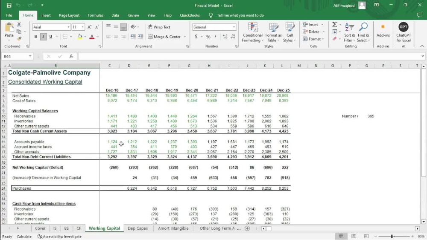This screenshot has height=240, width=427.
Task: Click the Increase Indent icon
Action: (x=140, y=37)
